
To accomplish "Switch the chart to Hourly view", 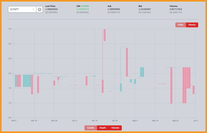I will coord(192,25).
